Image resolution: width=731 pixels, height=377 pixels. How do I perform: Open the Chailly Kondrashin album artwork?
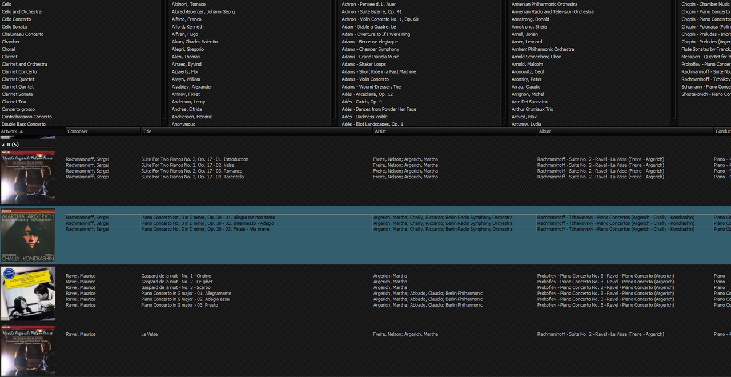point(28,235)
